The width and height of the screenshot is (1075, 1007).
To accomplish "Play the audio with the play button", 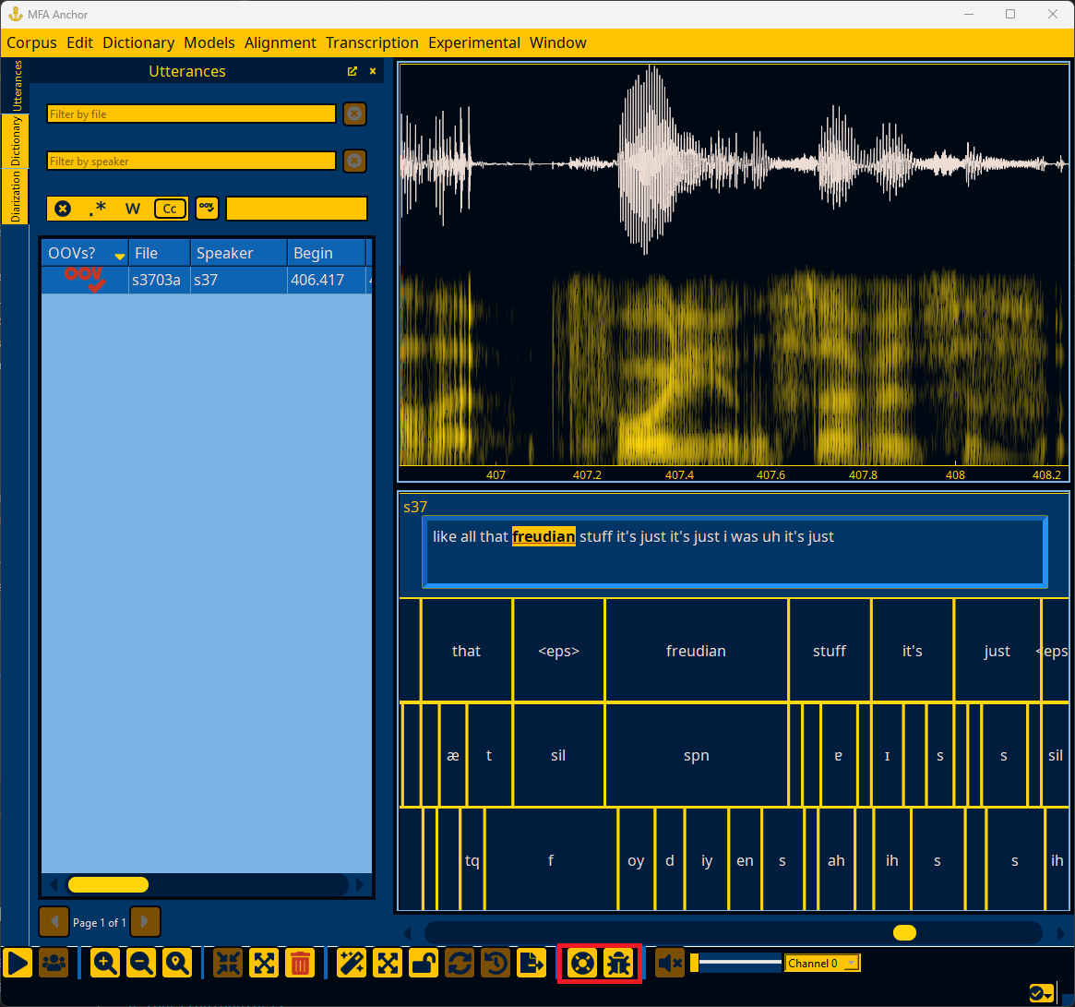I will [x=18, y=963].
